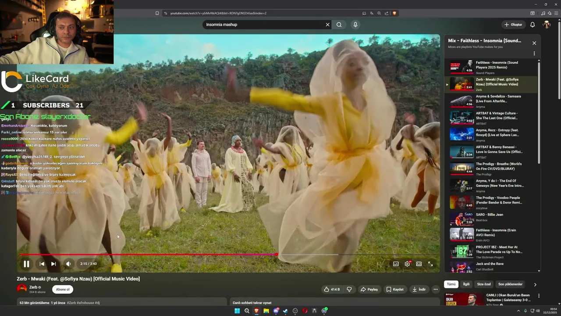This screenshot has width=561, height=316.
Task: Subscribe with the Abone ol button
Action: [63, 289]
